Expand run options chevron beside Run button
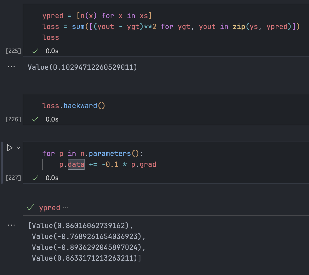The image size is (309, 275). [18, 148]
